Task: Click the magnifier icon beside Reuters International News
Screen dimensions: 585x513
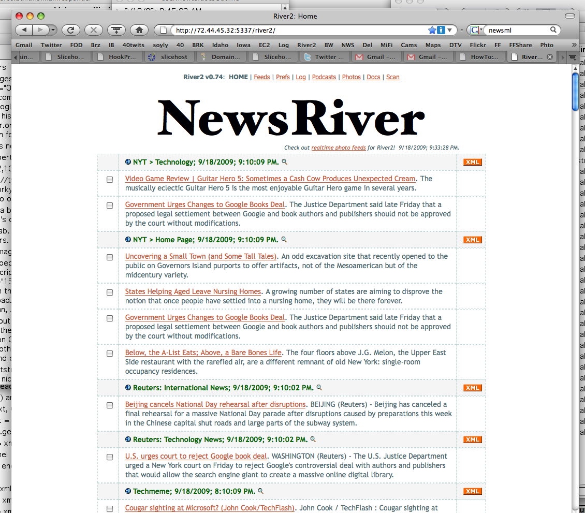Action: 319,388
